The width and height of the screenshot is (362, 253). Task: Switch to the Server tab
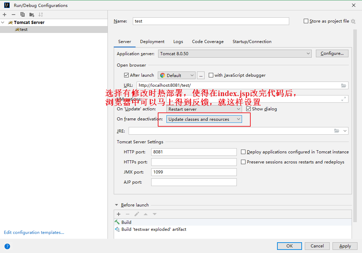(125, 42)
